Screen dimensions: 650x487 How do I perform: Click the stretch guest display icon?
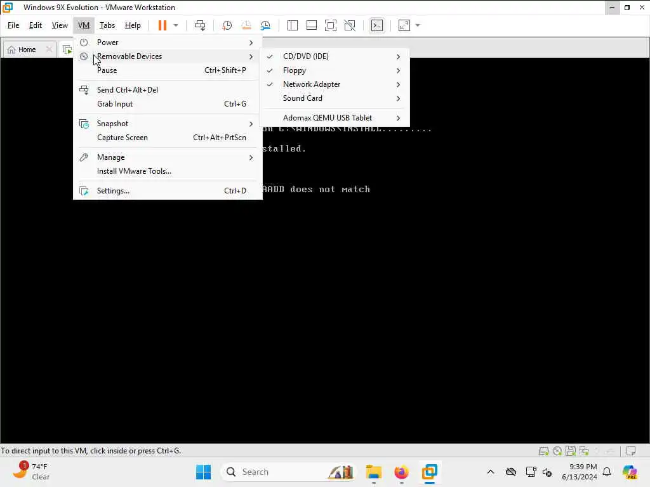point(404,25)
